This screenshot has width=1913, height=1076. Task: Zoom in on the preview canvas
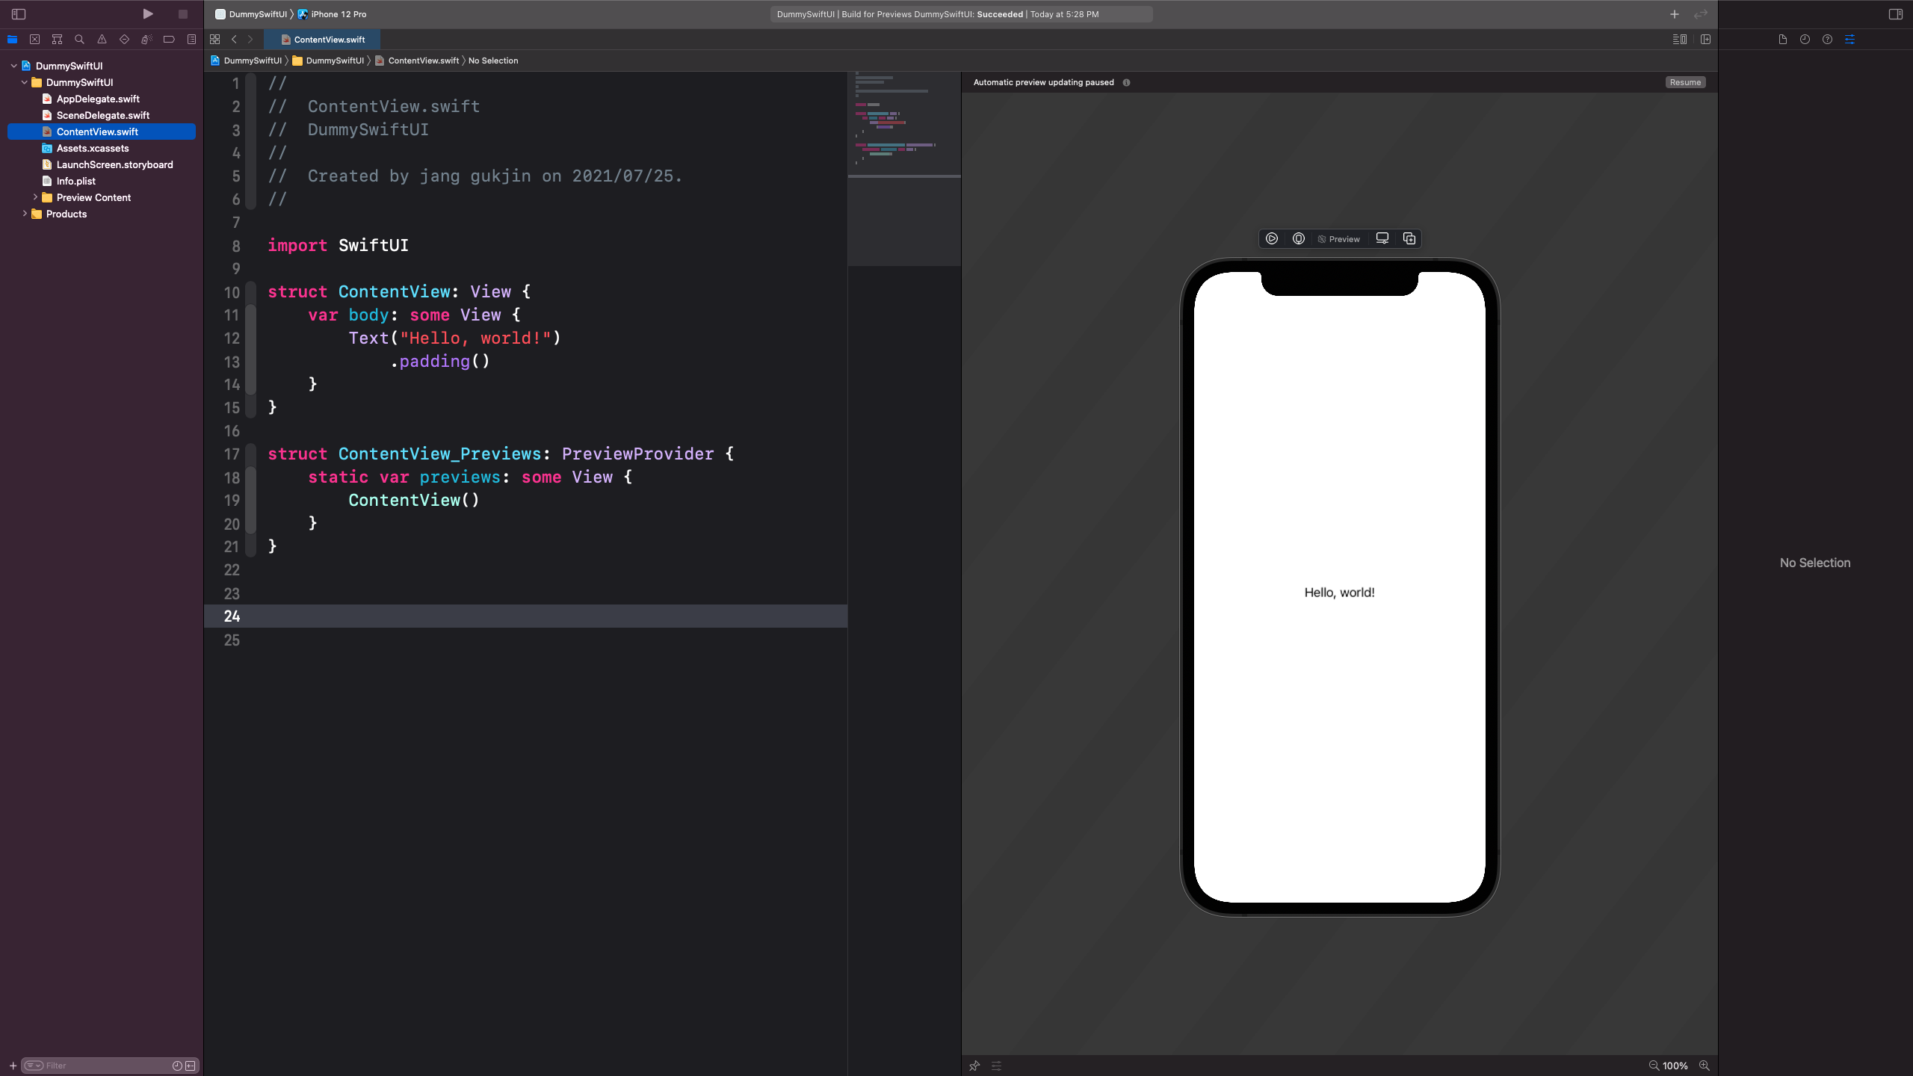click(1704, 1066)
